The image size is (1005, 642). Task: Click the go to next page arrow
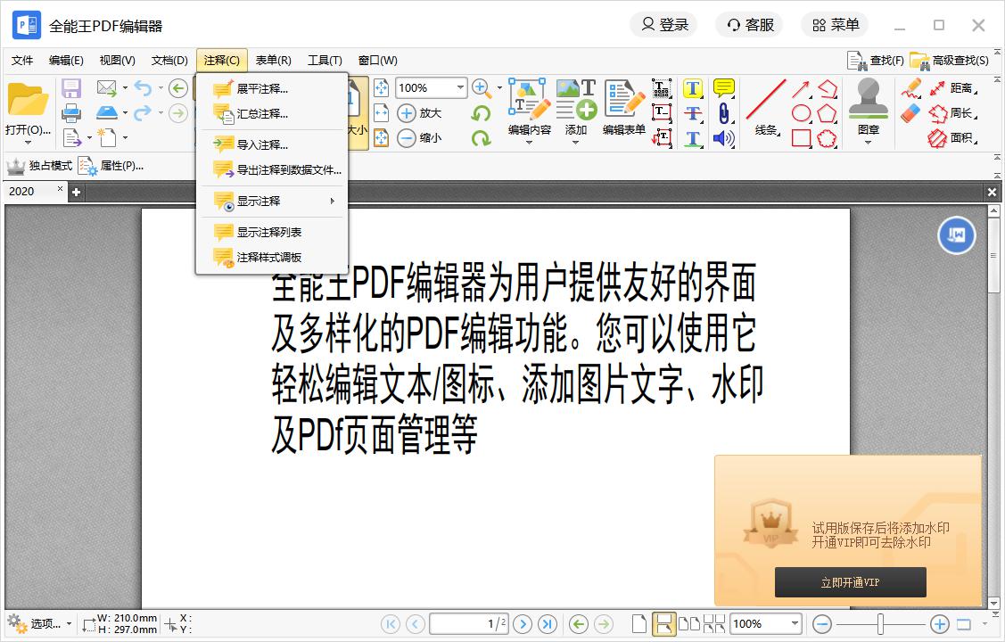(x=523, y=624)
